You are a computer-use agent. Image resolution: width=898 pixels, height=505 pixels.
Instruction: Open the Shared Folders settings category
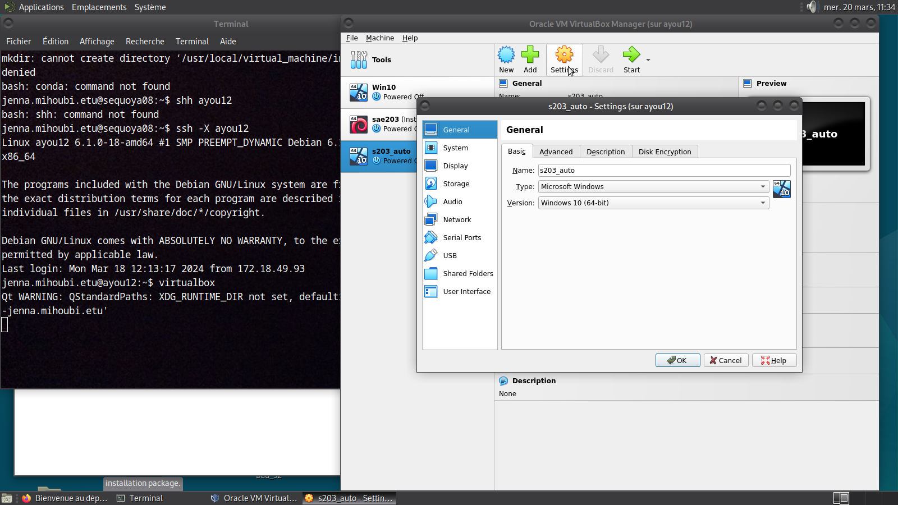[460, 273]
